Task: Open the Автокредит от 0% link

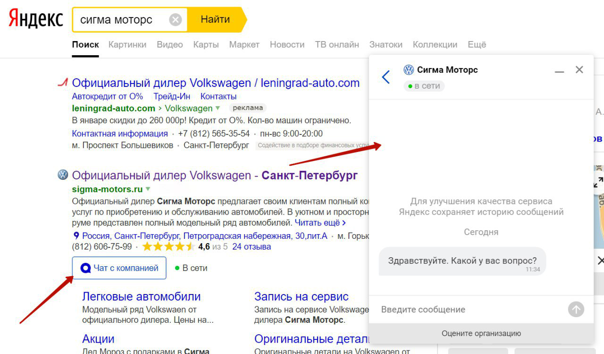Action: pyautogui.click(x=108, y=96)
